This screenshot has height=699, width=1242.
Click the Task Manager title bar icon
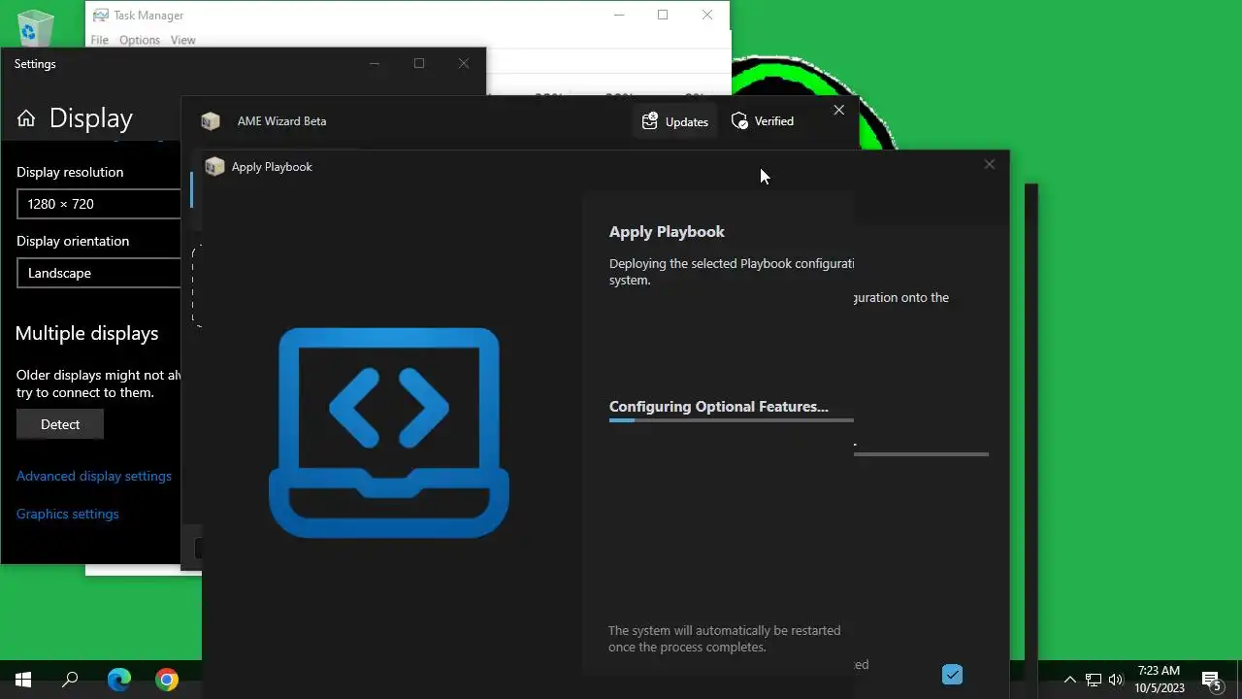coord(101,16)
